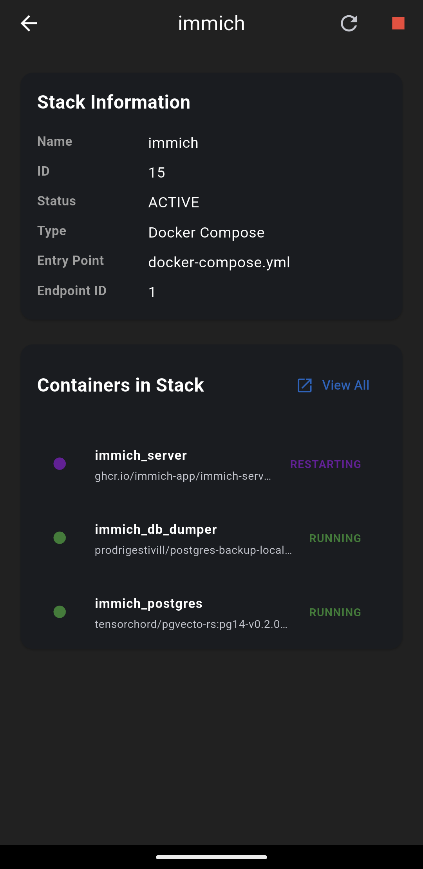Open the immich_postgres container entry
Viewport: 423px width, 869px height.
pos(149,604)
